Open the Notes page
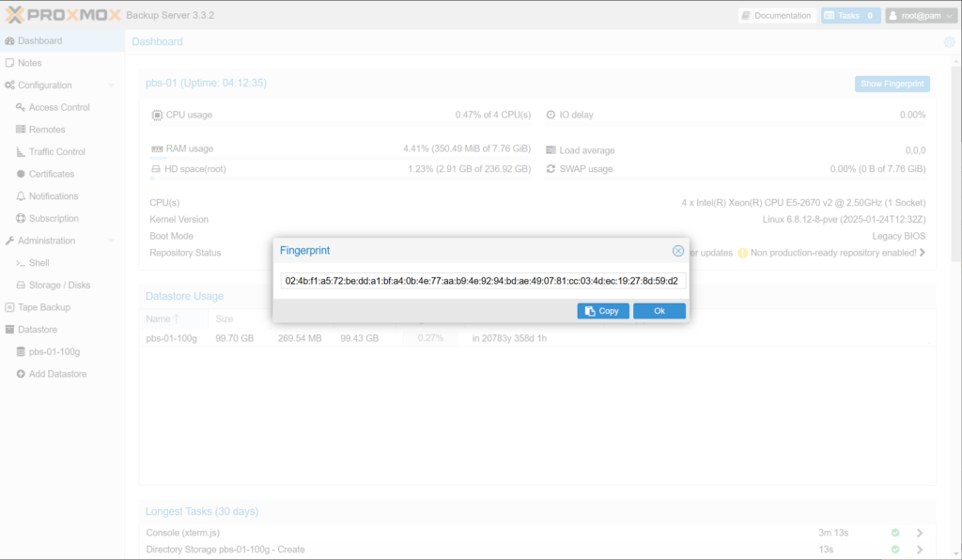This screenshot has height=560, width=962. tap(30, 63)
